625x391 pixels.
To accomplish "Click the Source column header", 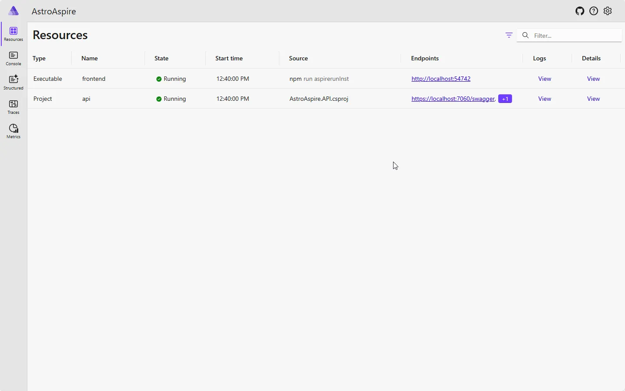I will (x=298, y=58).
